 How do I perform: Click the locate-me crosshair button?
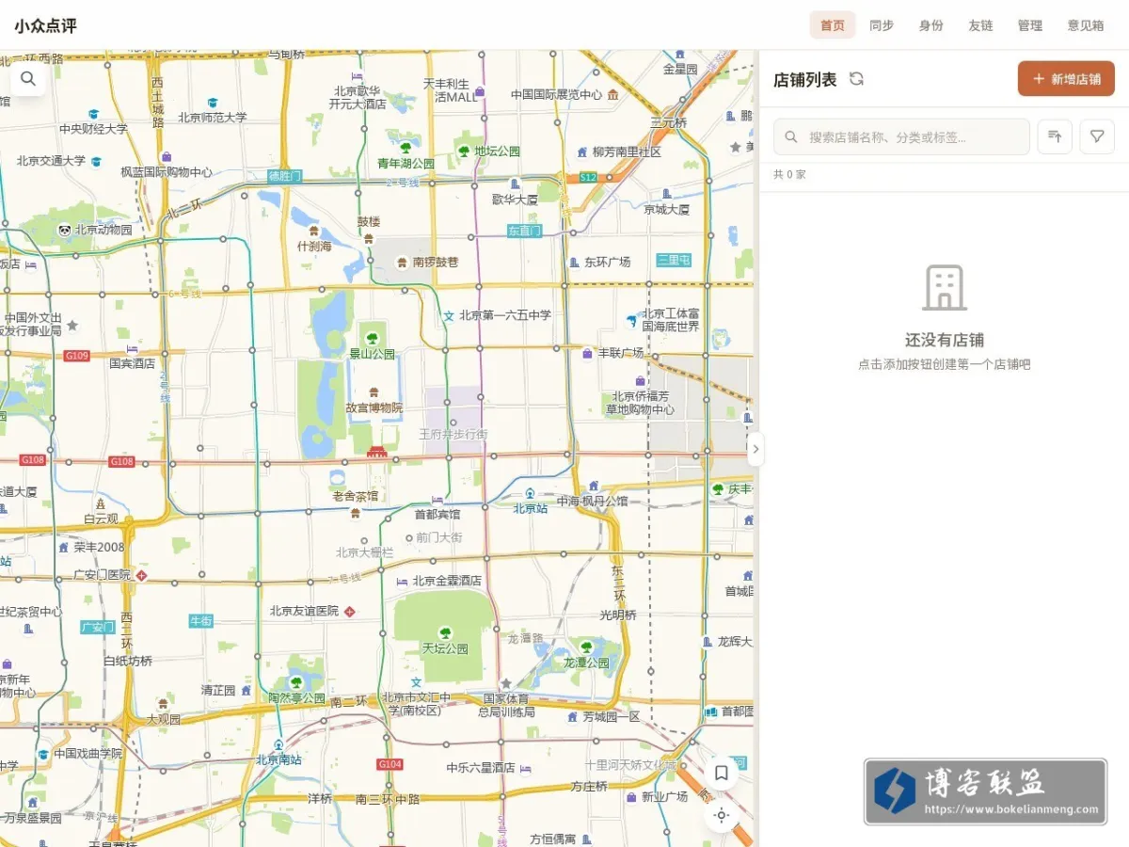click(x=722, y=815)
